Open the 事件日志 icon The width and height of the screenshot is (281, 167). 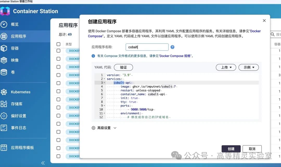4,128
